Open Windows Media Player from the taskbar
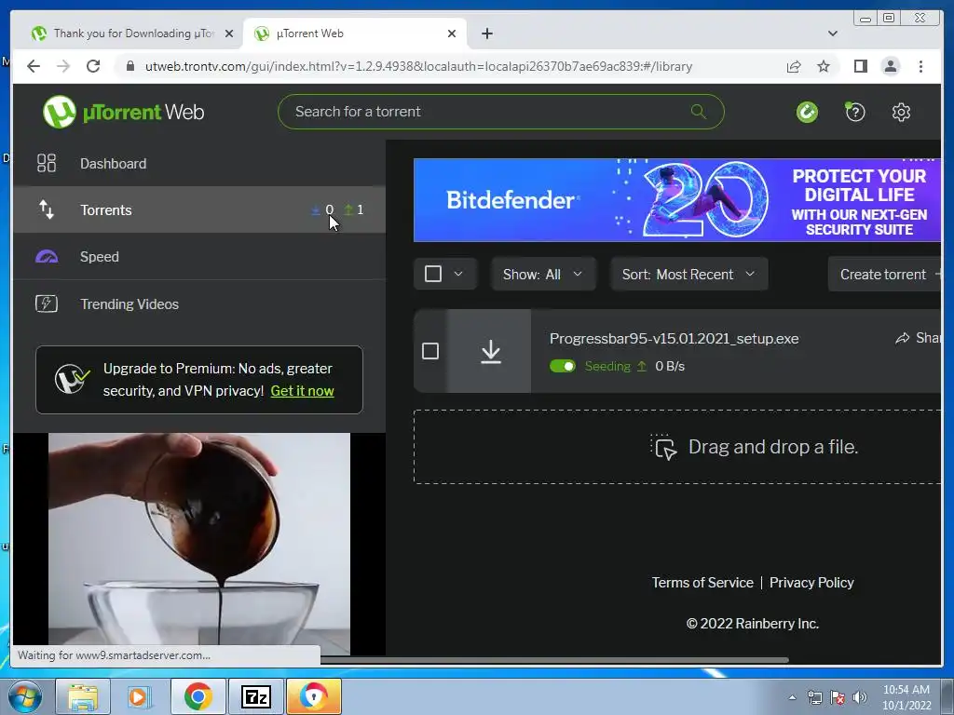Viewport: 954px width, 715px height. pos(138,696)
